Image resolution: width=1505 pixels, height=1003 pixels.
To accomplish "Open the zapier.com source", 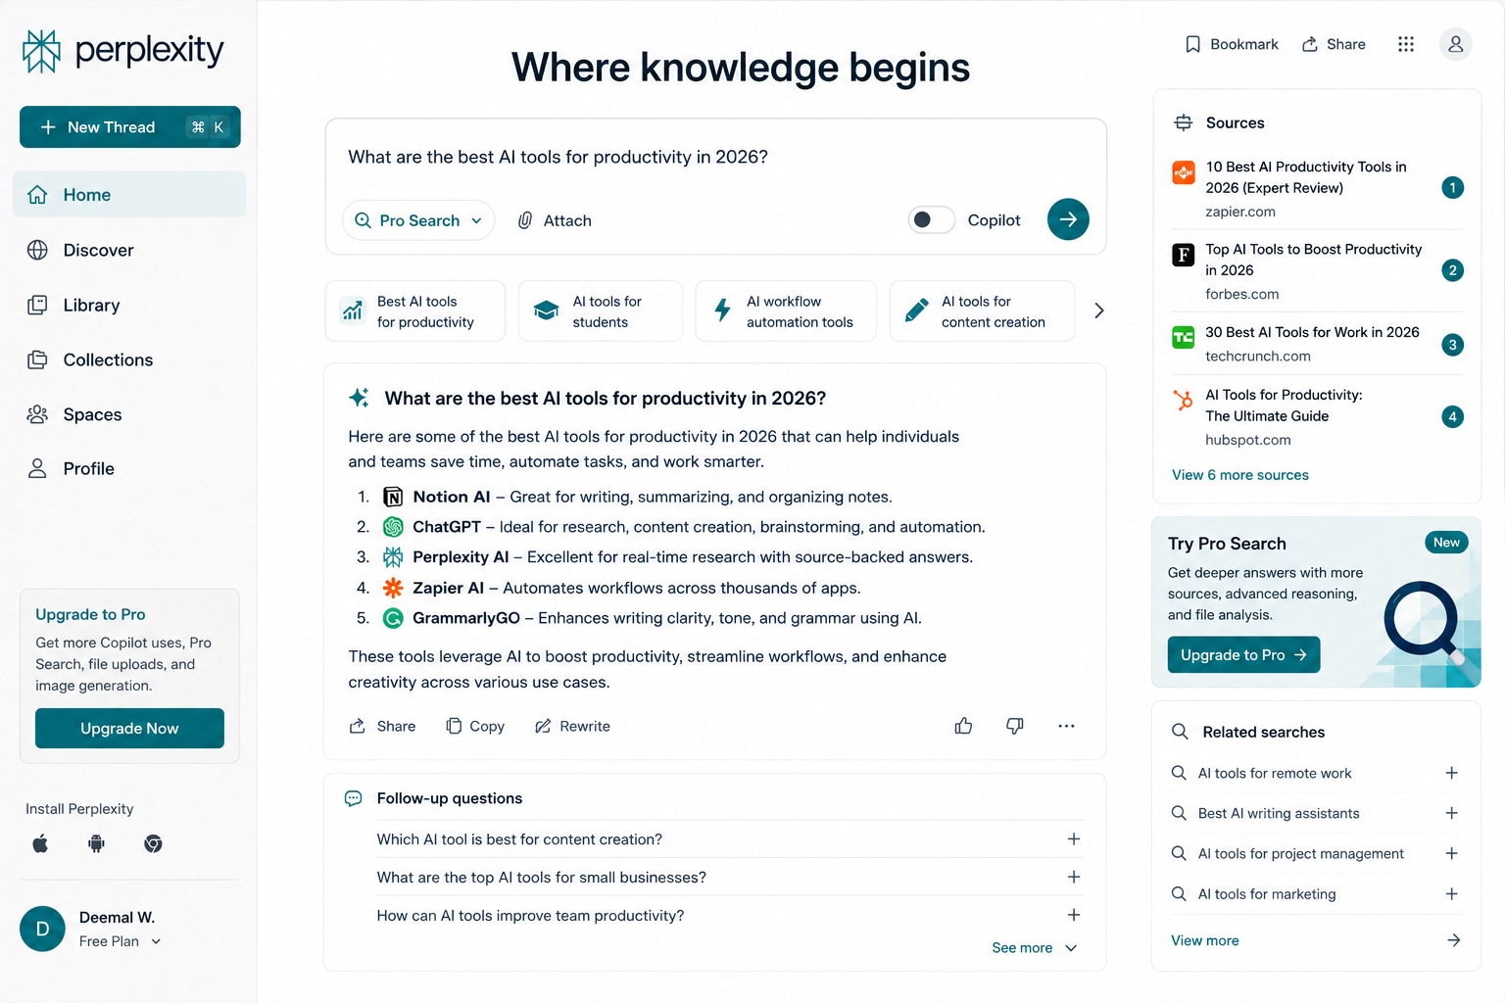I will [x=1318, y=188].
